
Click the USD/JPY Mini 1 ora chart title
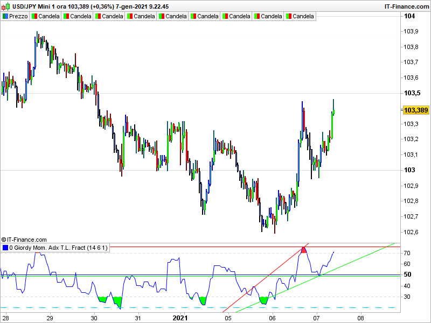click(x=91, y=6)
